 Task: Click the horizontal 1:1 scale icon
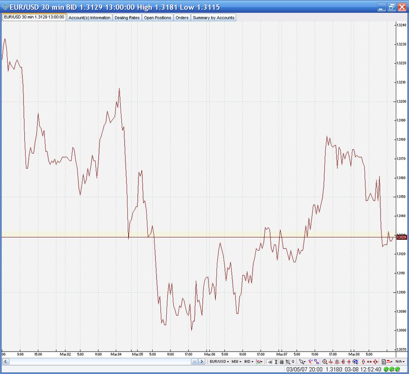pyautogui.click(x=369, y=362)
